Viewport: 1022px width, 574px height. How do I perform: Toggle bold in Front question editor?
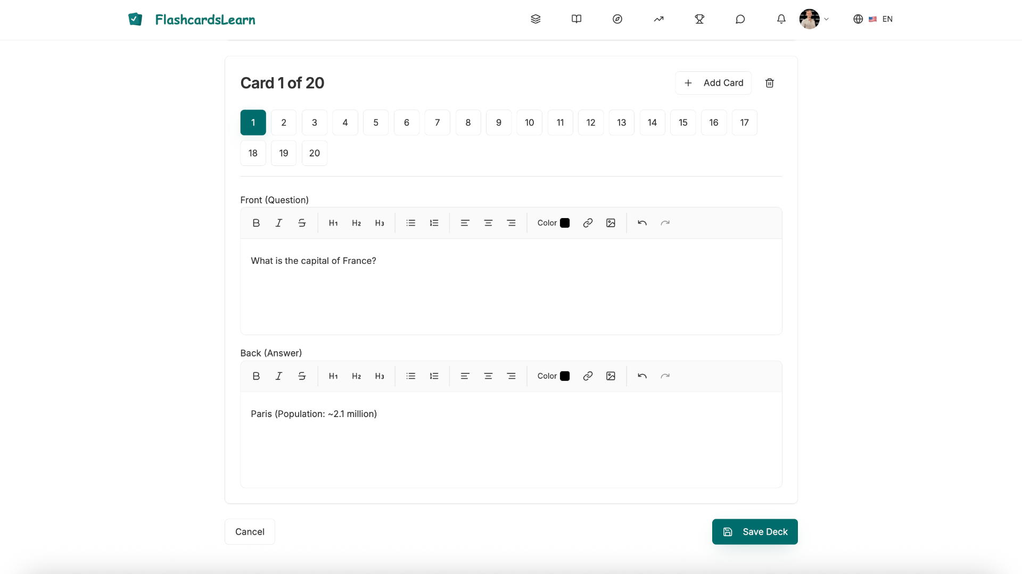pos(256,223)
